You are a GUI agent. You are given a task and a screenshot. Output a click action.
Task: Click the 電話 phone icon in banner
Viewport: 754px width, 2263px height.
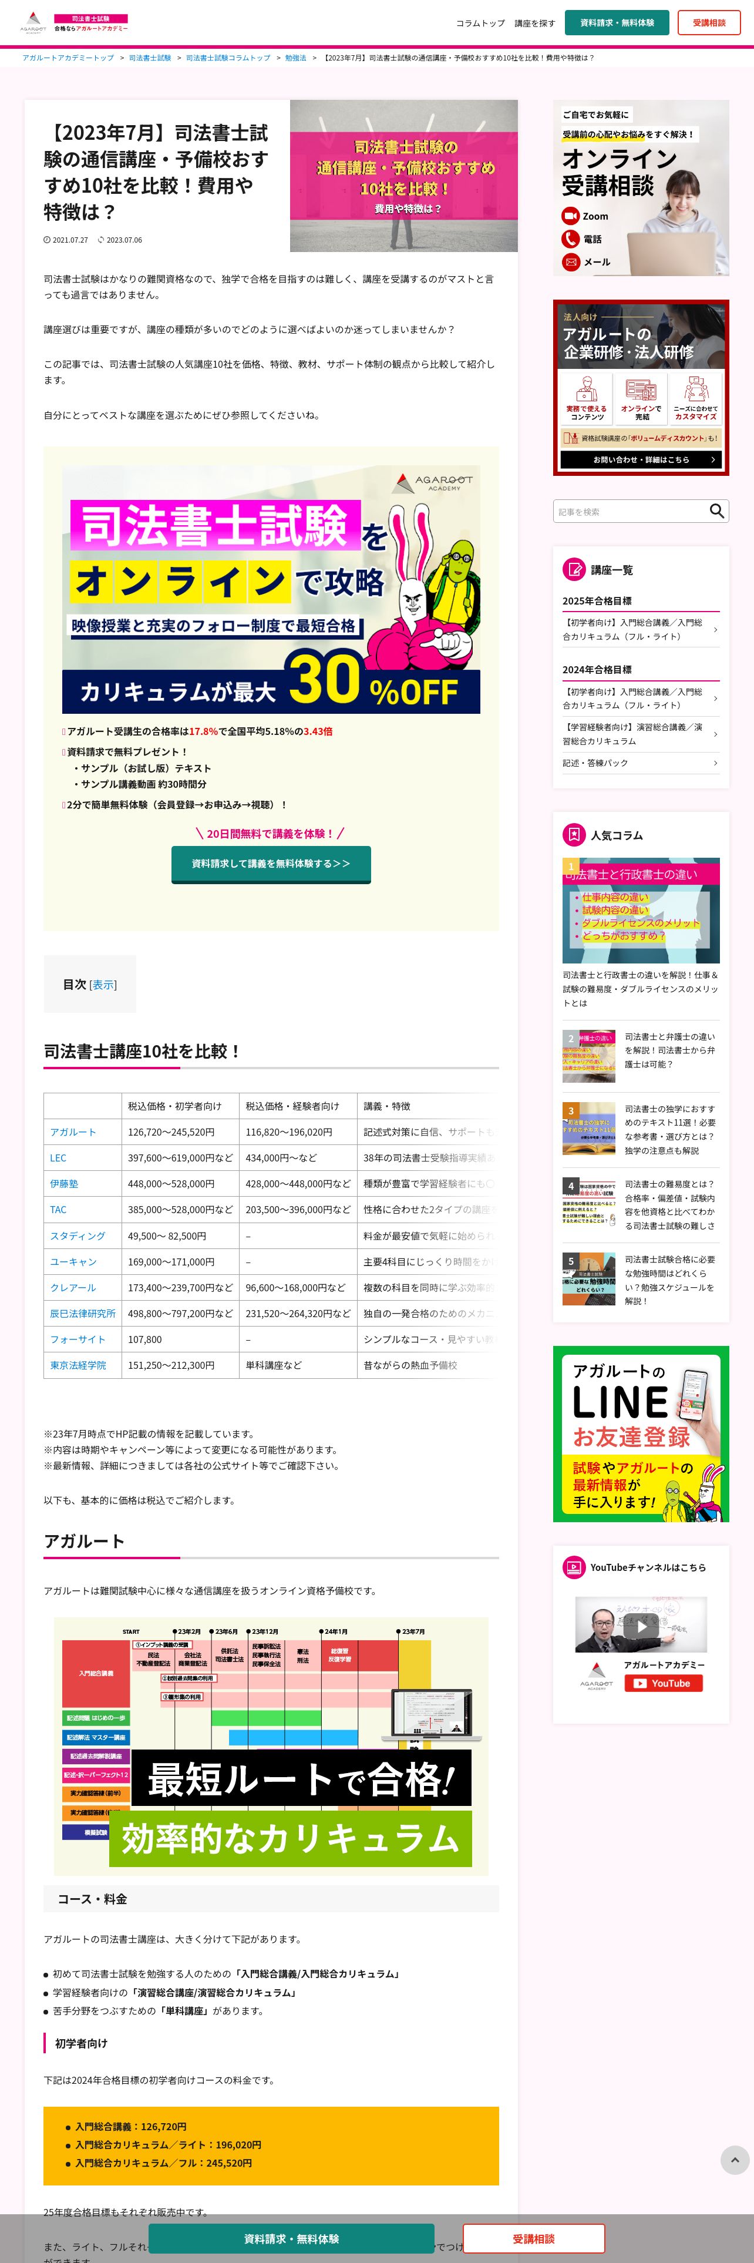pos(571,239)
